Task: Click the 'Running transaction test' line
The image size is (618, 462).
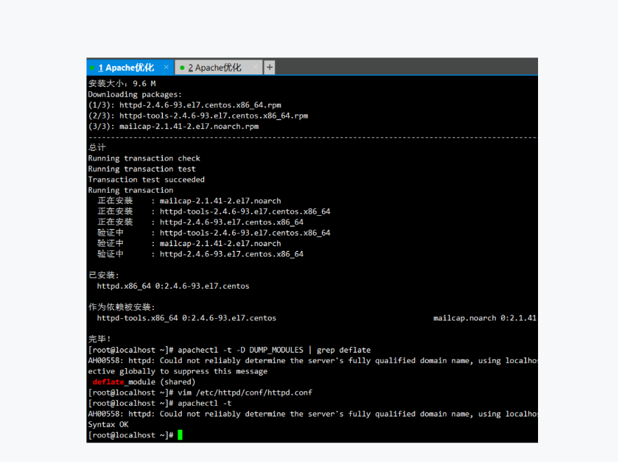Action: pyautogui.click(x=142, y=168)
